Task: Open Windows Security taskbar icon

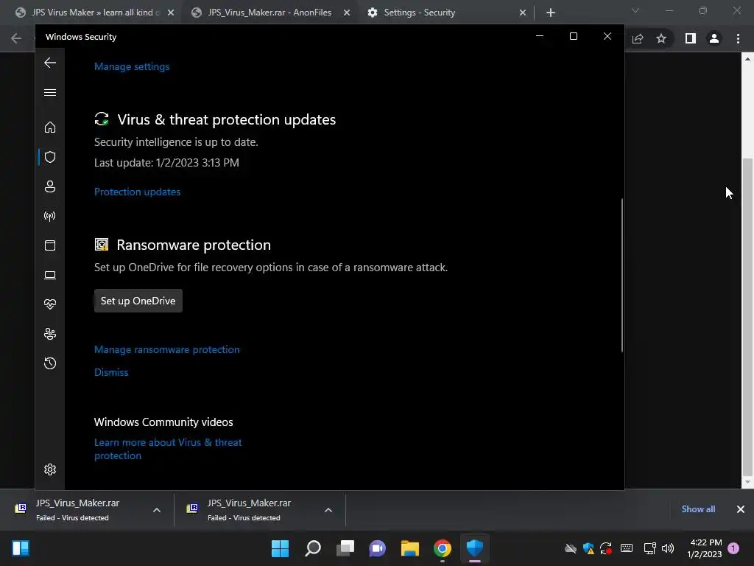Action: coord(475,548)
